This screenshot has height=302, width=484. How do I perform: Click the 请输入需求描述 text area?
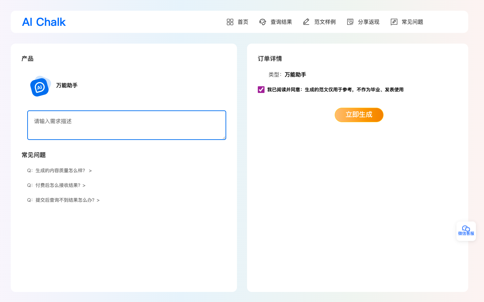point(126,125)
